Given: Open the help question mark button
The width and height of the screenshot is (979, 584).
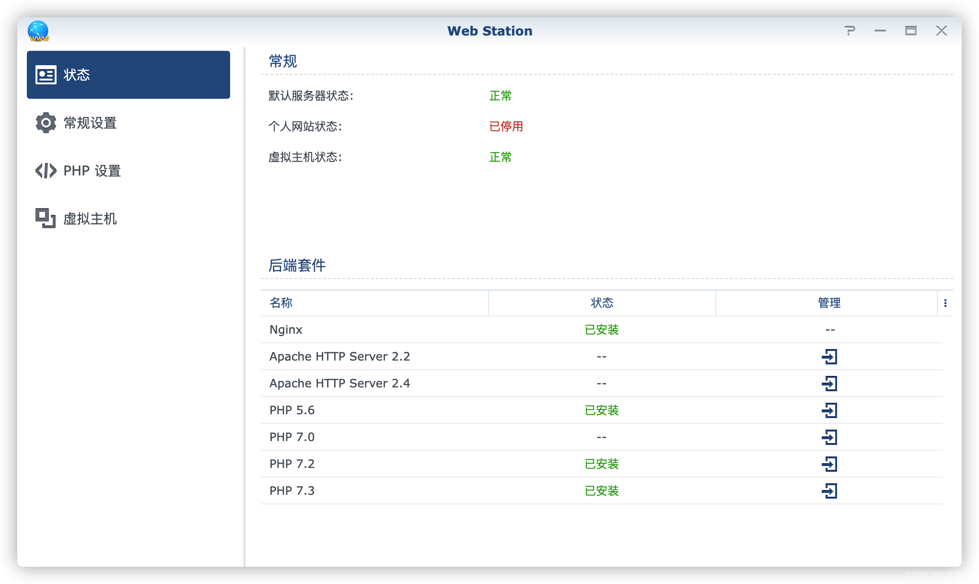Looking at the screenshot, I should [x=850, y=31].
